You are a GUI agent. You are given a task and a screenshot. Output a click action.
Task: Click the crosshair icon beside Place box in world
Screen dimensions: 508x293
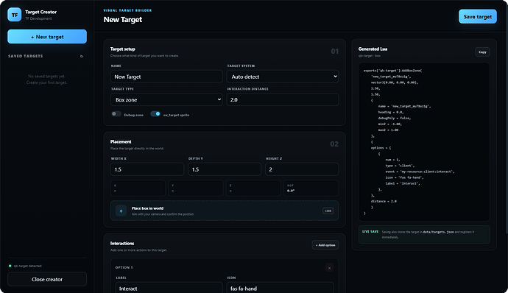(x=121, y=211)
